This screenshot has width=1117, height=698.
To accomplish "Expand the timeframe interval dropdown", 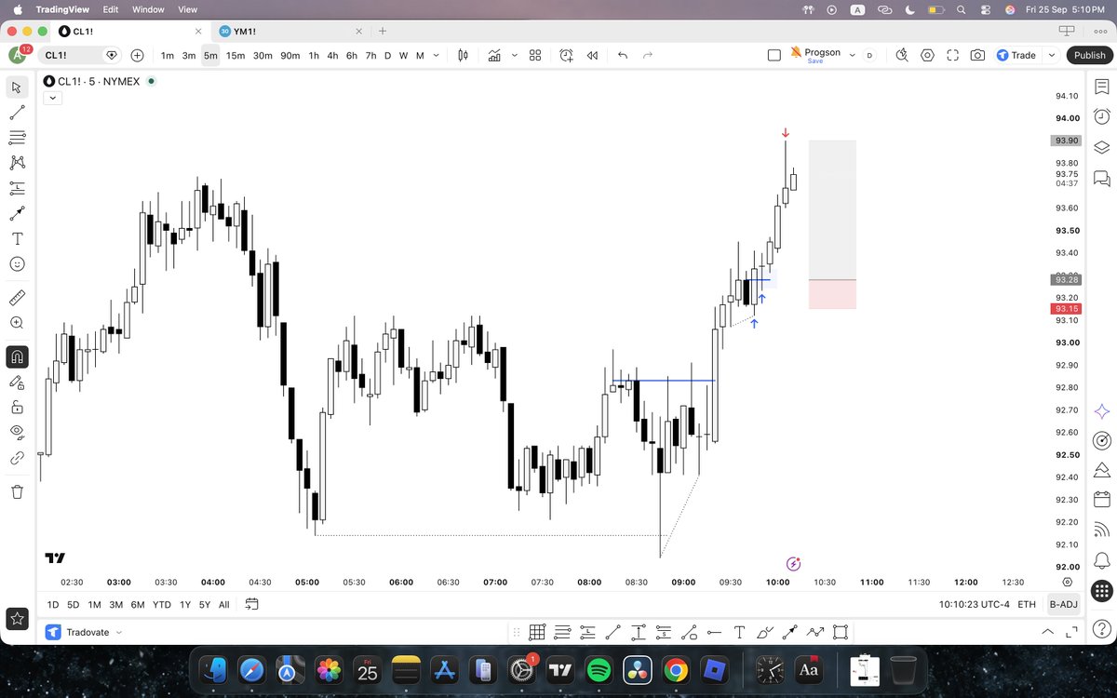I will [x=437, y=56].
